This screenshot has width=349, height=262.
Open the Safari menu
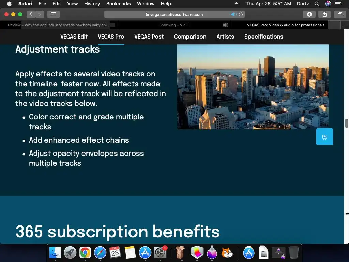25,4
